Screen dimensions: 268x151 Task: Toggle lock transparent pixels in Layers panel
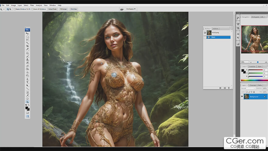tap(247, 92)
